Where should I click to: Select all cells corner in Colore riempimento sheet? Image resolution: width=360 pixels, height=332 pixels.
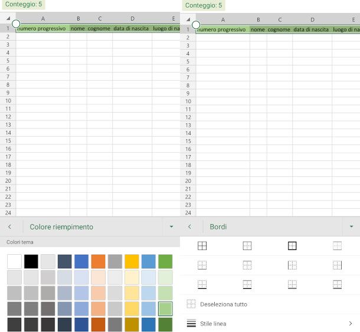(8, 18)
